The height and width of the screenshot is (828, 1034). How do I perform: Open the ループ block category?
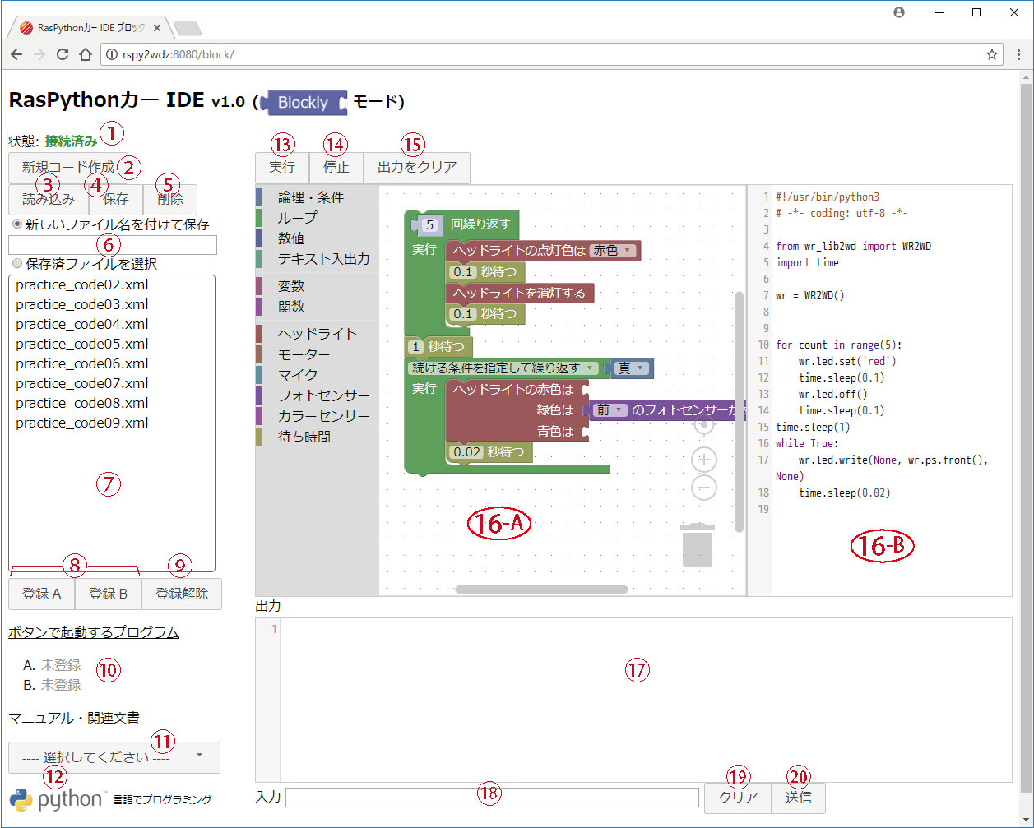[317, 218]
